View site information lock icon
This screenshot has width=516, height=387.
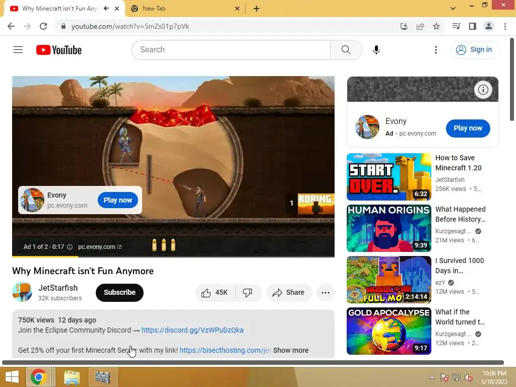tap(63, 26)
